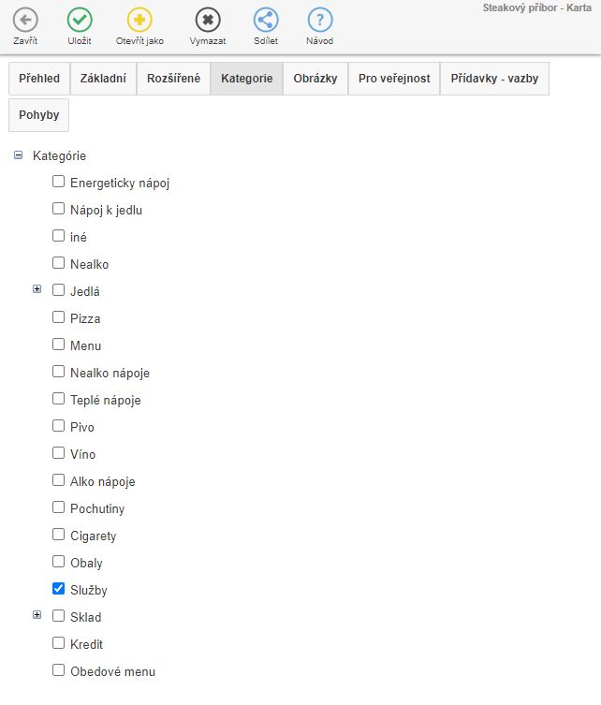The image size is (601, 705).
Task: Go to the Přídavky - vazby tab
Action: tap(494, 79)
